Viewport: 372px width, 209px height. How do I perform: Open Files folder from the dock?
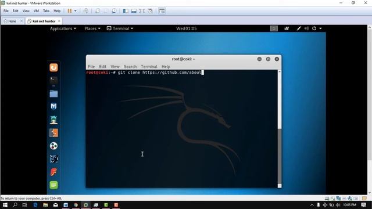(x=53, y=93)
